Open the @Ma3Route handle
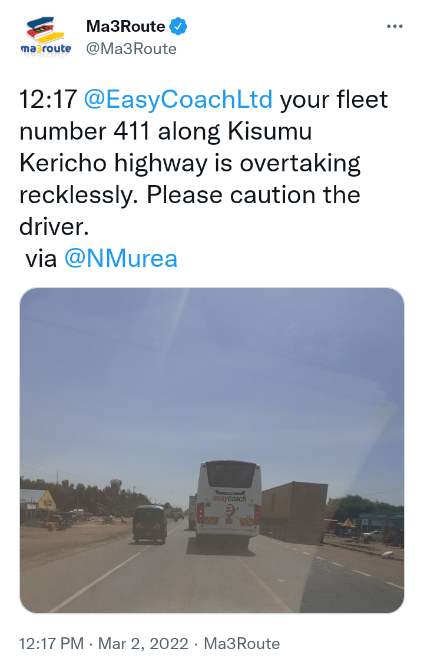 [131, 49]
